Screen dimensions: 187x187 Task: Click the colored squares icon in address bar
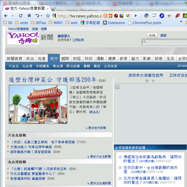[x=122, y=16]
